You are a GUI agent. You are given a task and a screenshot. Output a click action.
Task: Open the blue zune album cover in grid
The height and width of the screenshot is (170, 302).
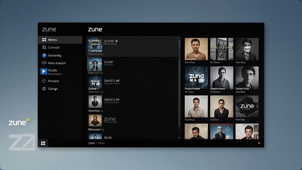click(x=196, y=78)
